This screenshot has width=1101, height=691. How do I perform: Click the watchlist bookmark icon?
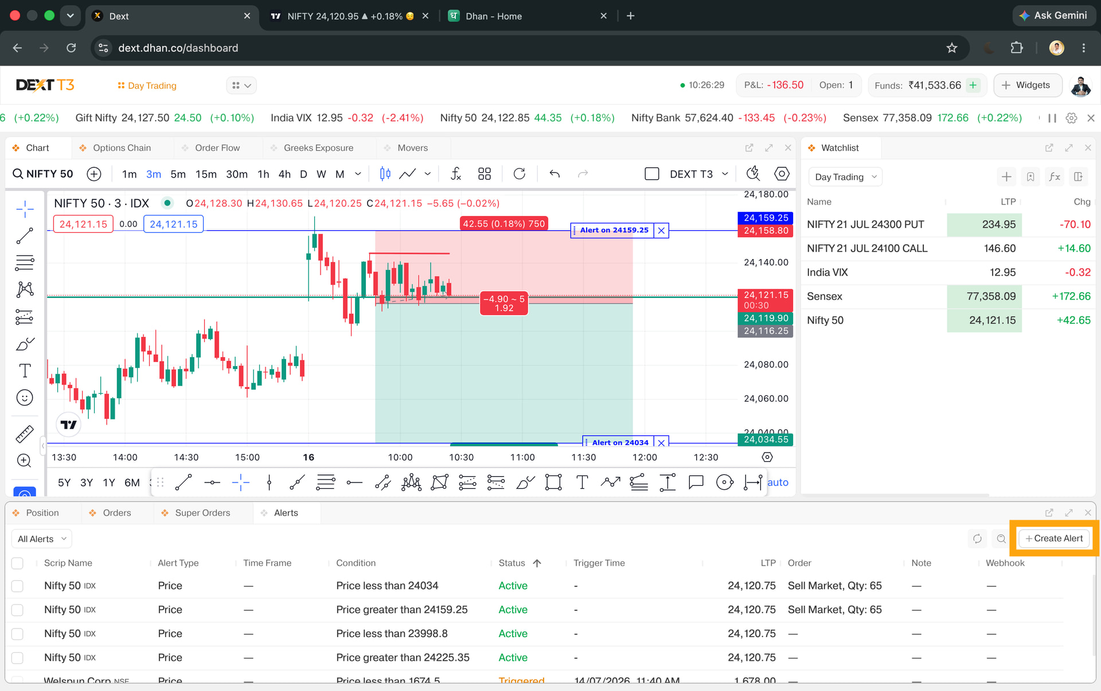pyautogui.click(x=1030, y=176)
